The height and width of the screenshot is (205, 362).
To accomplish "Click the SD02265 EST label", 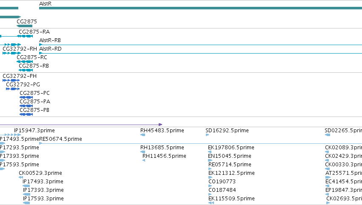I will (343, 131).
